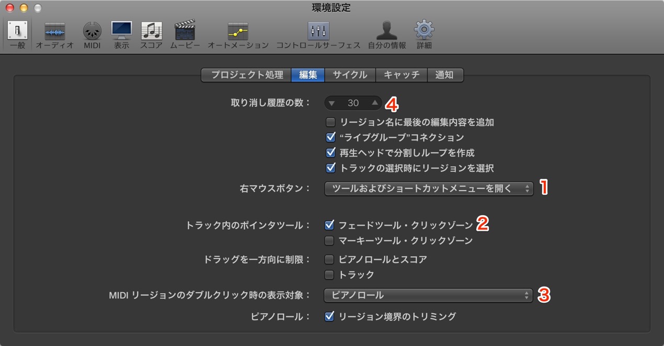This screenshot has width=664, height=346.
Task: Click the トラック内のポインタツール label
Action: 248,225
